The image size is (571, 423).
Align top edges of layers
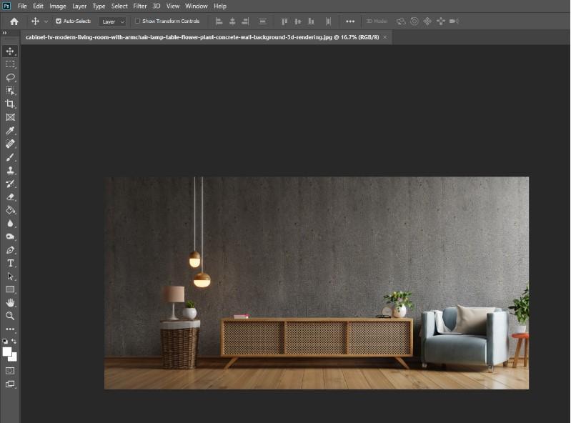pyautogui.click(x=284, y=21)
